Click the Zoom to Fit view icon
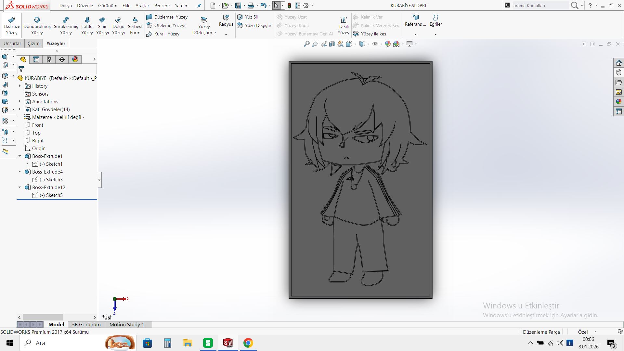Screen dimensions: 624x351 point(306,44)
